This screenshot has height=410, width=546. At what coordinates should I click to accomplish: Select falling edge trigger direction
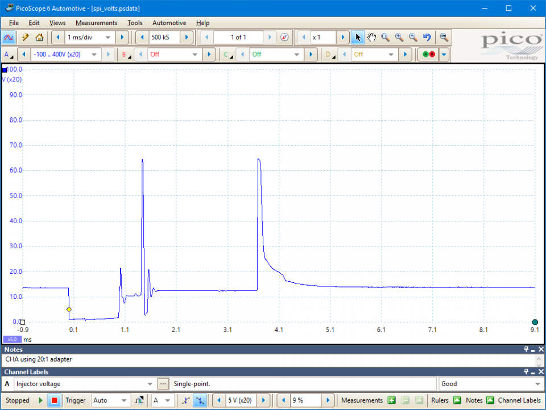(x=200, y=400)
